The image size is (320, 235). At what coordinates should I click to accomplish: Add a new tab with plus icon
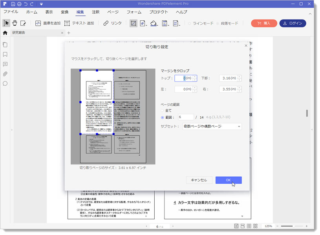(69, 33)
